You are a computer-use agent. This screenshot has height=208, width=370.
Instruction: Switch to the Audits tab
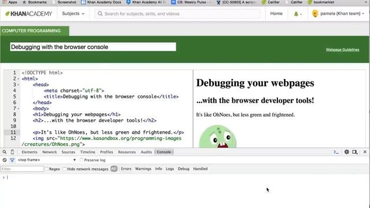click(x=146, y=152)
